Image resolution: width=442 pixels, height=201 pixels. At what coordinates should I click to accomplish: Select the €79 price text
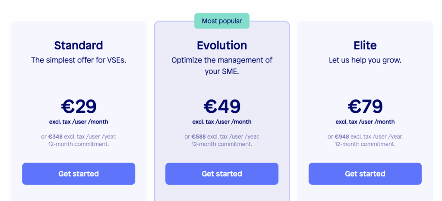point(365,107)
